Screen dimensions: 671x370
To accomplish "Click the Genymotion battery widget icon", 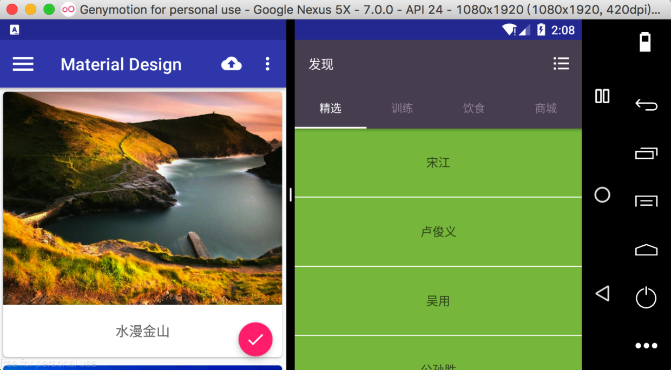I will pyautogui.click(x=645, y=42).
